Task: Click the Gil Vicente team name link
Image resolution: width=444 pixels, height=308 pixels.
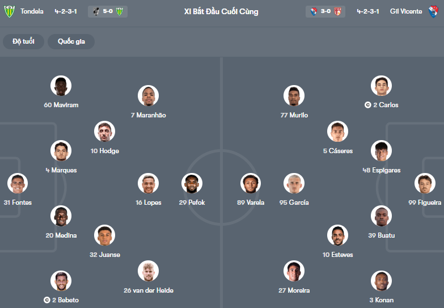Action: click(x=405, y=11)
